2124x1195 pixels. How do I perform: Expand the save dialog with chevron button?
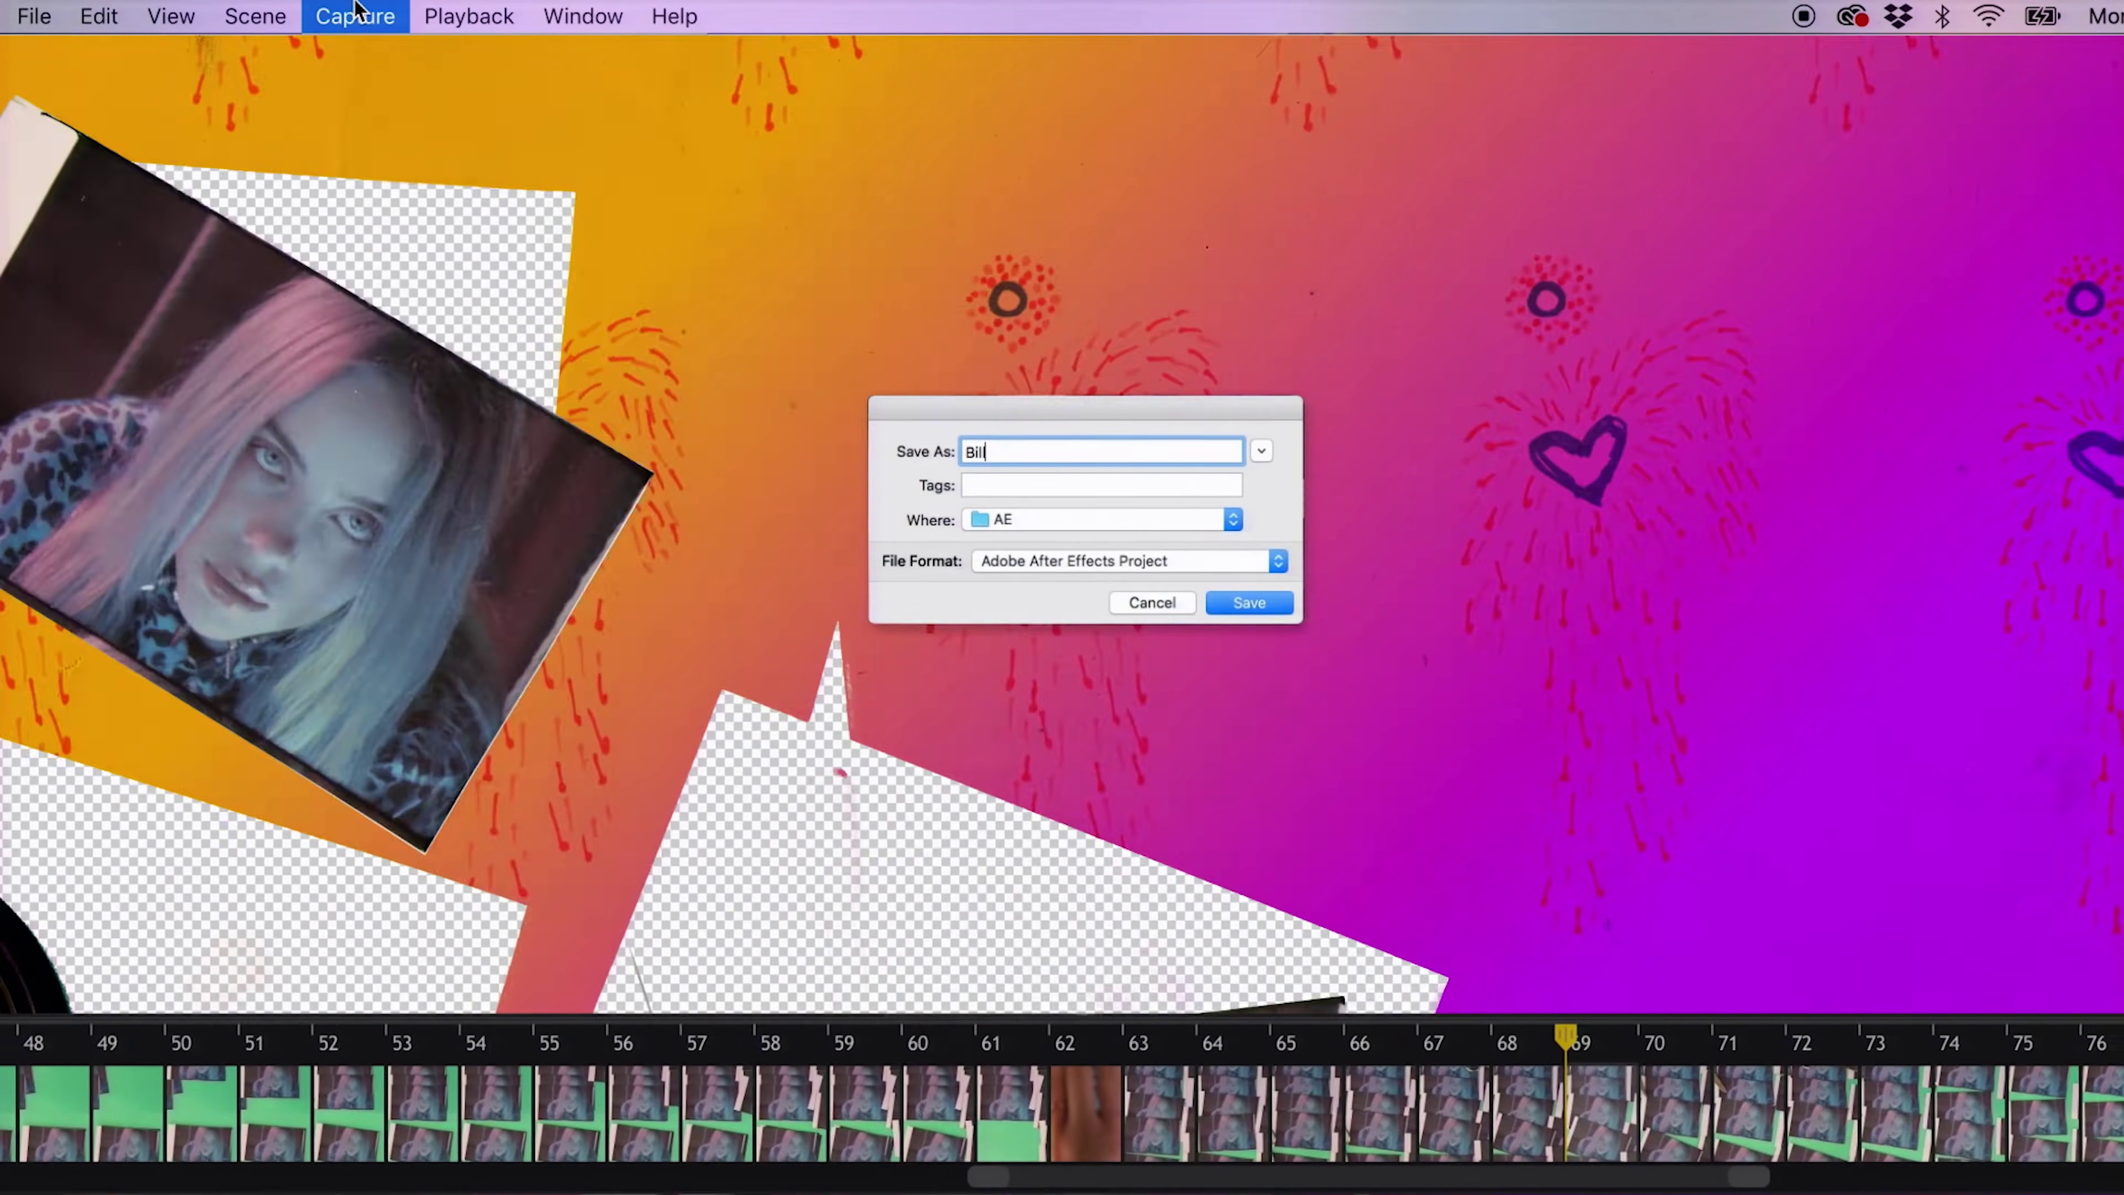click(1261, 451)
